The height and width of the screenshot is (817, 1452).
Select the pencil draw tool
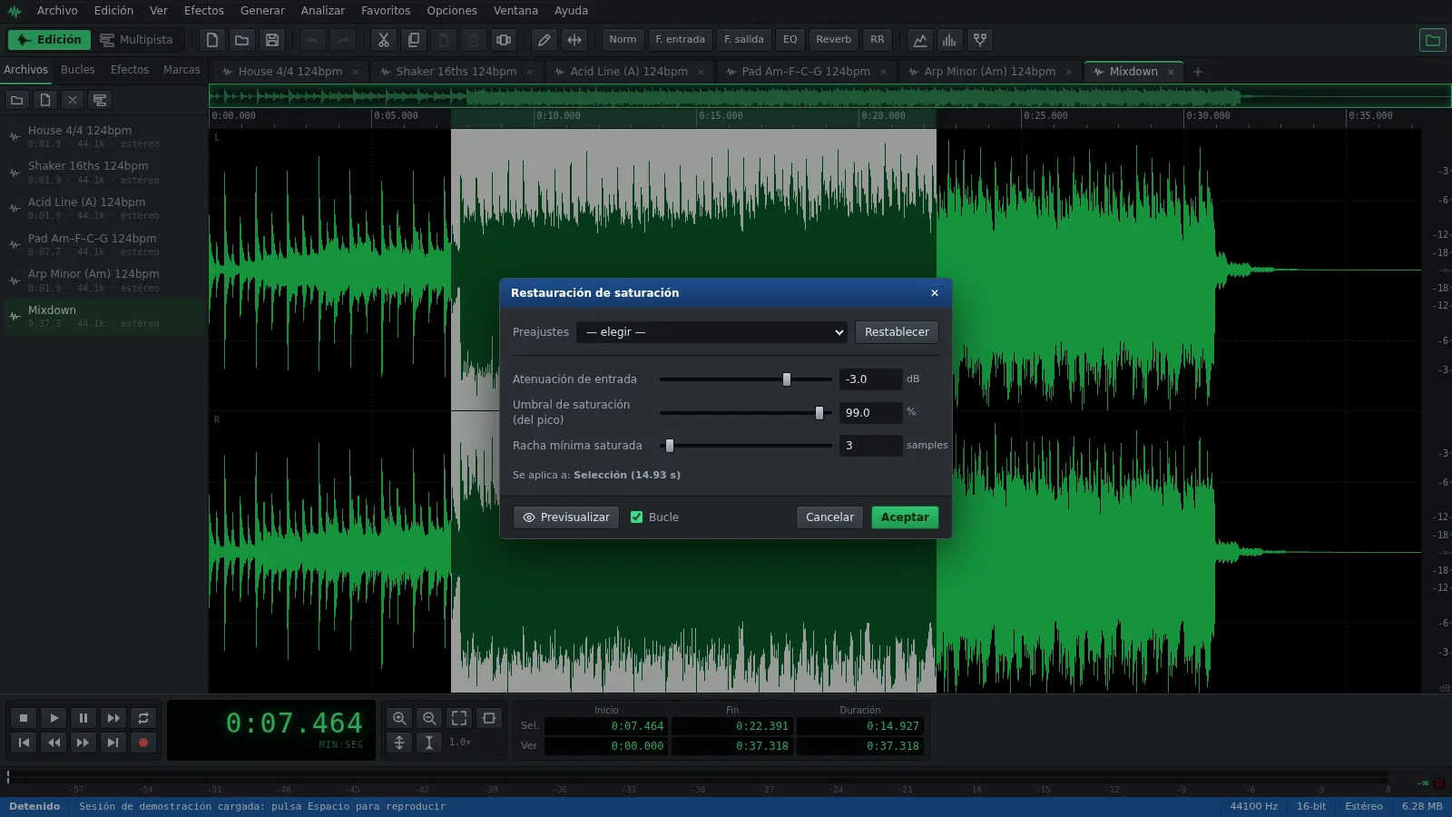pyautogui.click(x=544, y=40)
